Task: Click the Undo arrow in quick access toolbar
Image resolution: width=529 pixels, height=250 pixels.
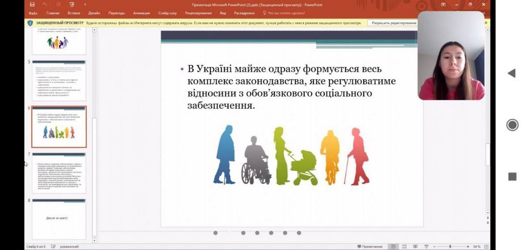Action: pyautogui.click(x=45, y=4)
